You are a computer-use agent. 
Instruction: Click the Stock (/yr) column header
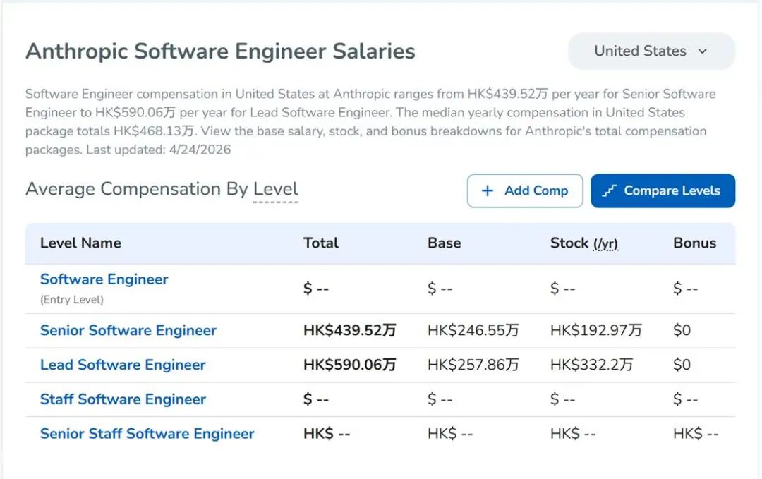[583, 243]
